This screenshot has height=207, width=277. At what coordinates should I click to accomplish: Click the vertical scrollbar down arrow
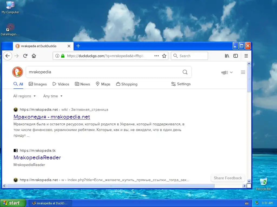coord(249,181)
